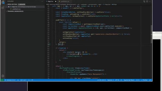Split the editor to the right
The height and width of the screenshot is (91, 162).
pos(147,2)
